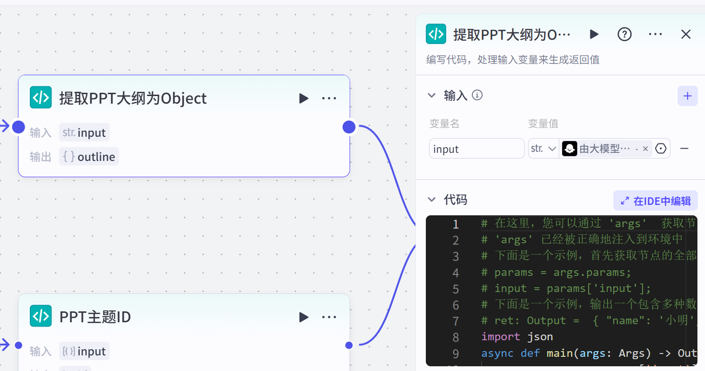Run the PPT主题ID node
Image resolution: width=705 pixels, height=371 pixels.
click(x=304, y=317)
